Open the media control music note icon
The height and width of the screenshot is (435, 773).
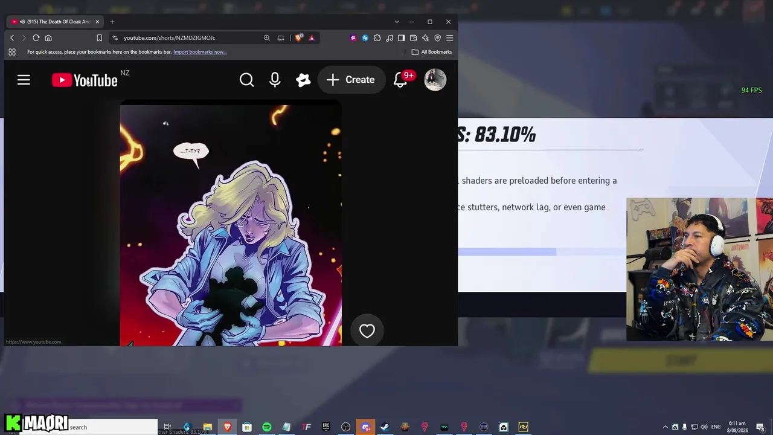pos(390,38)
